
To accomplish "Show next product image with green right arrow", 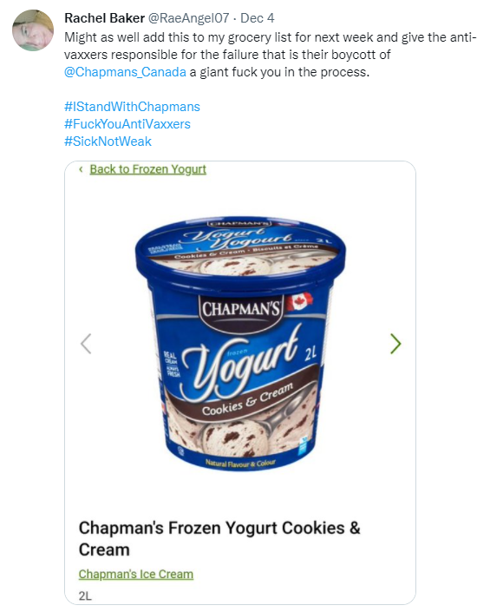I will (x=395, y=344).
